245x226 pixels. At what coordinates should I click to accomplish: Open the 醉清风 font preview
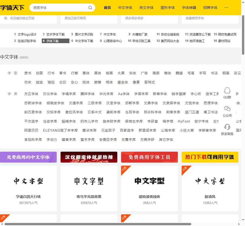click(210, 181)
